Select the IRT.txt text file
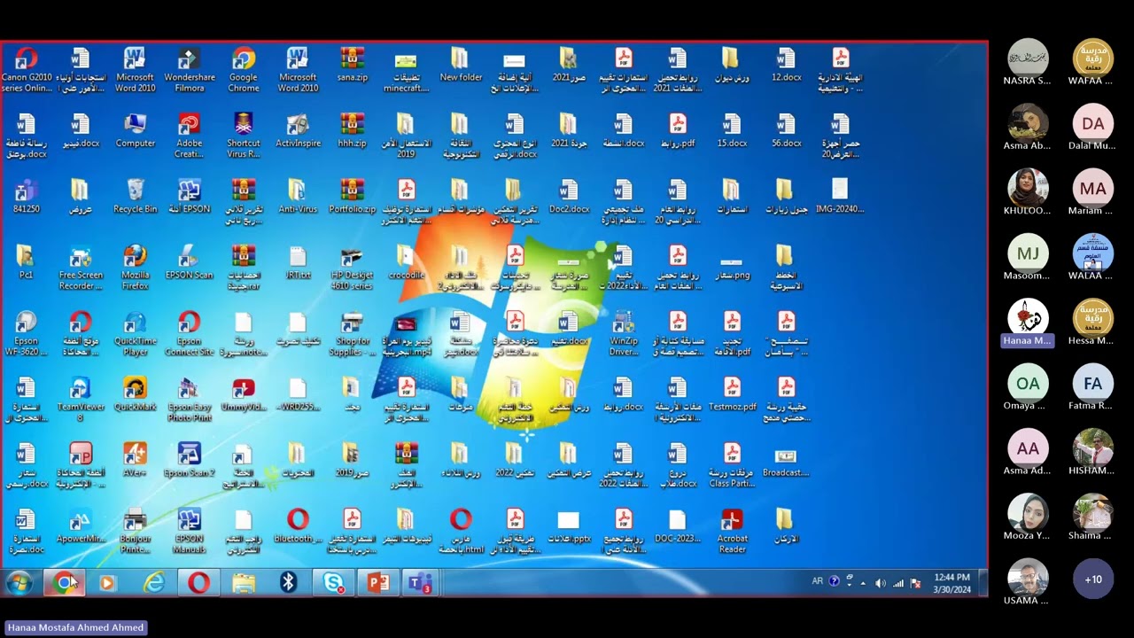Viewport: 1134px width, 638px height. coord(298,261)
